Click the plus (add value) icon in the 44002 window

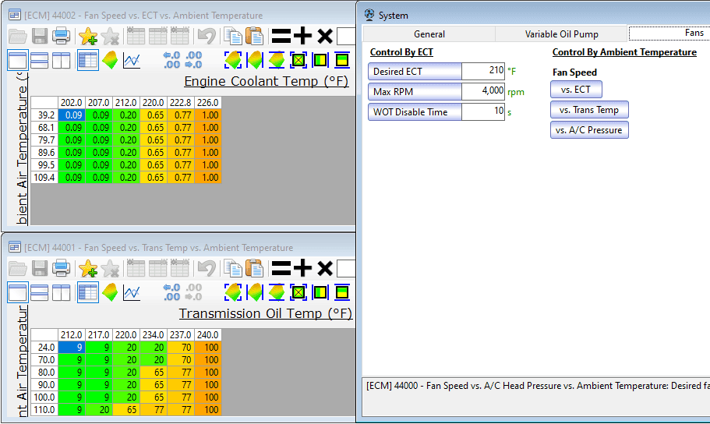pyautogui.click(x=302, y=36)
